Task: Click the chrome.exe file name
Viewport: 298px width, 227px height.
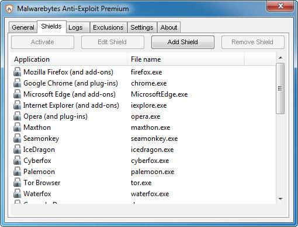Action: pyautogui.click(x=149, y=83)
